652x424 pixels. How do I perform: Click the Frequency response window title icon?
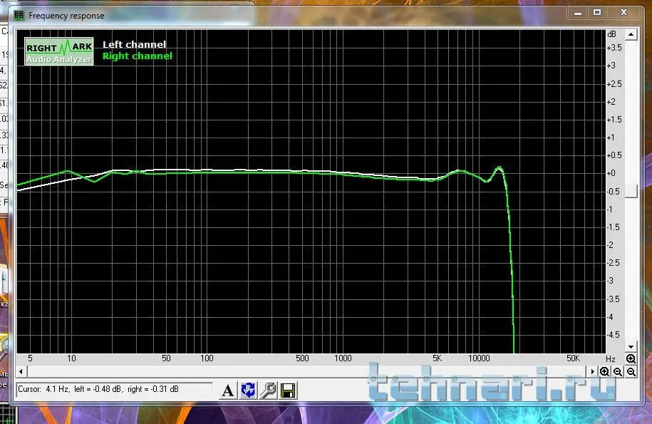coord(19,16)
